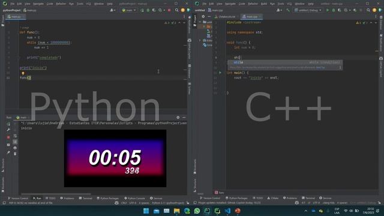Open Search Everywhere in CLion toolbar
The width and height of the screenshot is (384, 216).
(368, 10)
